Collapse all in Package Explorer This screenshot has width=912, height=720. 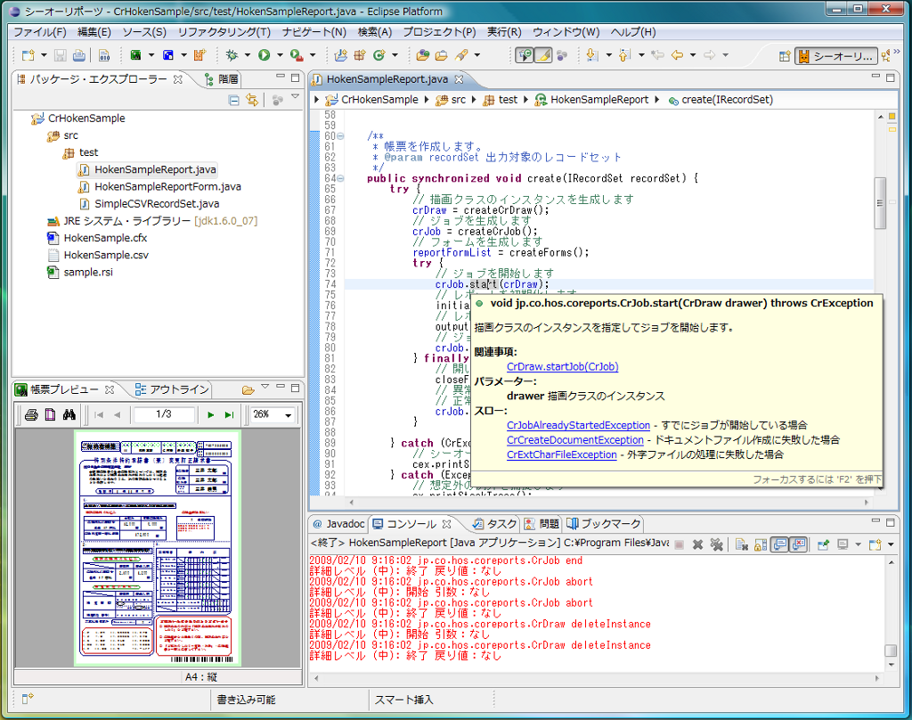click(234, 100)
